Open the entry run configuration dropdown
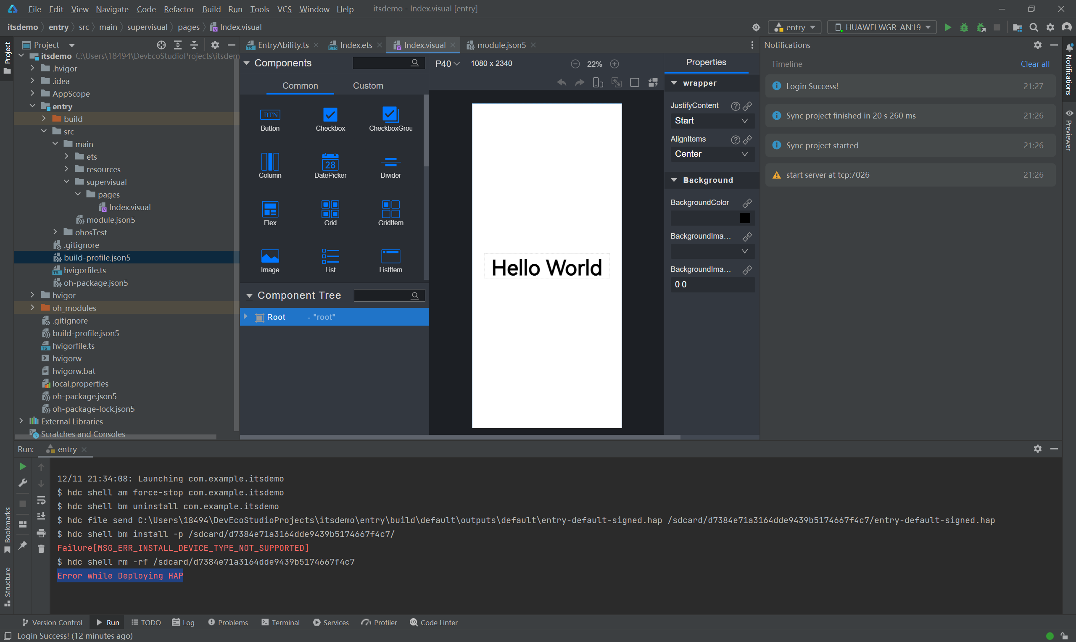The width and height of the screenshot is (1076, 642). coord(794,27)
